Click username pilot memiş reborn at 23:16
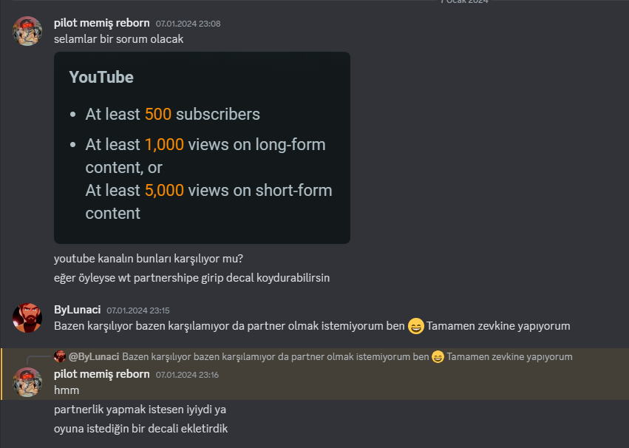629x448 pixels. [101, 374]
